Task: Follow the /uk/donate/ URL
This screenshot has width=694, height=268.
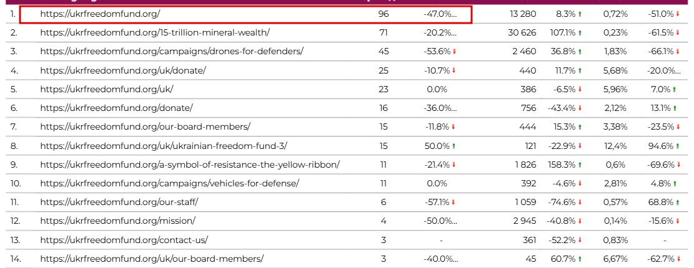Action: (122, 70)
